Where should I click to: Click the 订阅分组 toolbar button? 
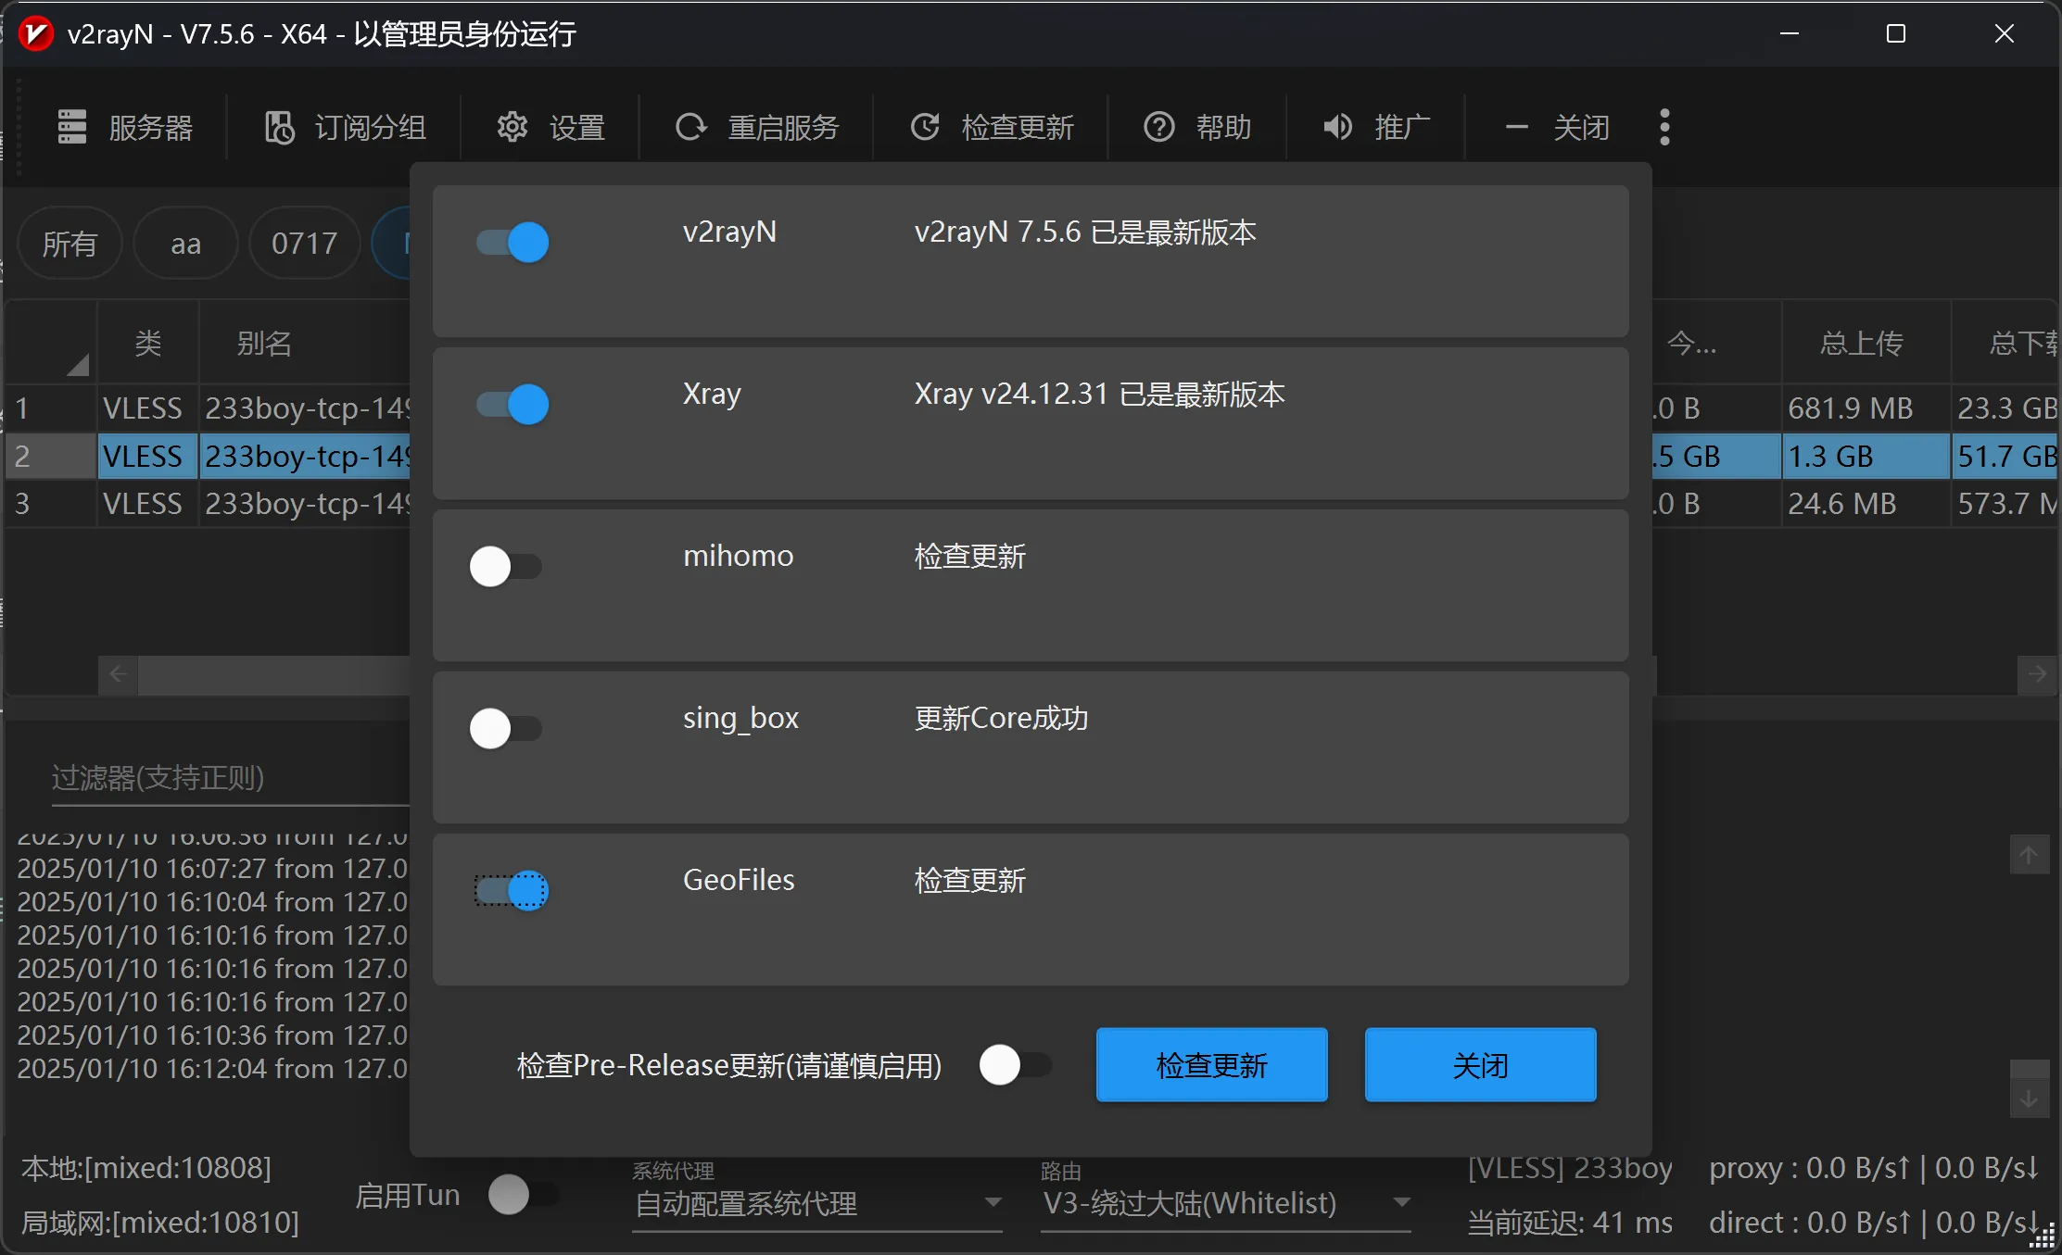pyautogui.click(x=345, y=127)
